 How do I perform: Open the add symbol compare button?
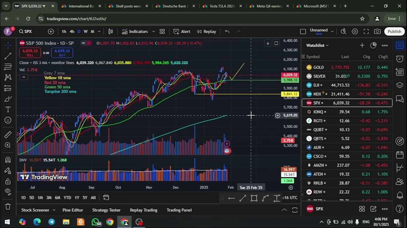click(51, 31)
